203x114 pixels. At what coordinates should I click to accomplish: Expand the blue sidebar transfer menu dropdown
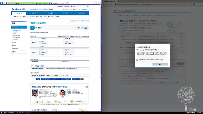coord(19,27)
